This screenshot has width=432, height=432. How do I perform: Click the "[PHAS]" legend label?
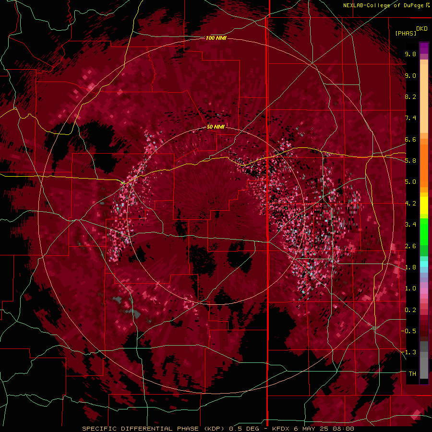click(x=406, y=33)
